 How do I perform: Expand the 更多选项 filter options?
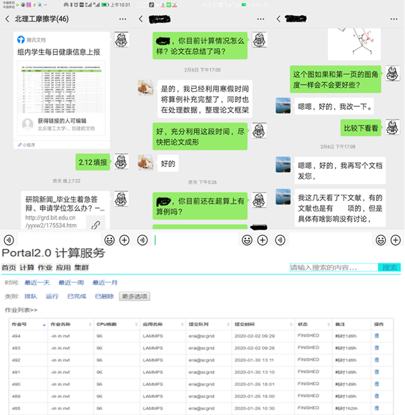(134, 296)
